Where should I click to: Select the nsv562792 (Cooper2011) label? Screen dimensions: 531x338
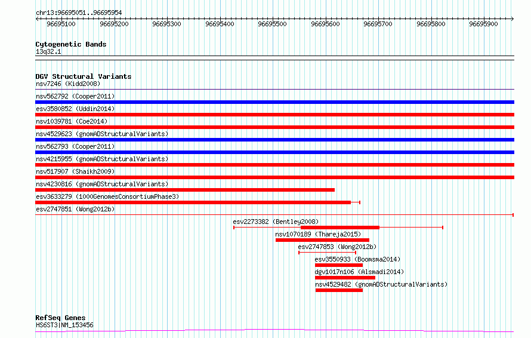pos(75,96)
